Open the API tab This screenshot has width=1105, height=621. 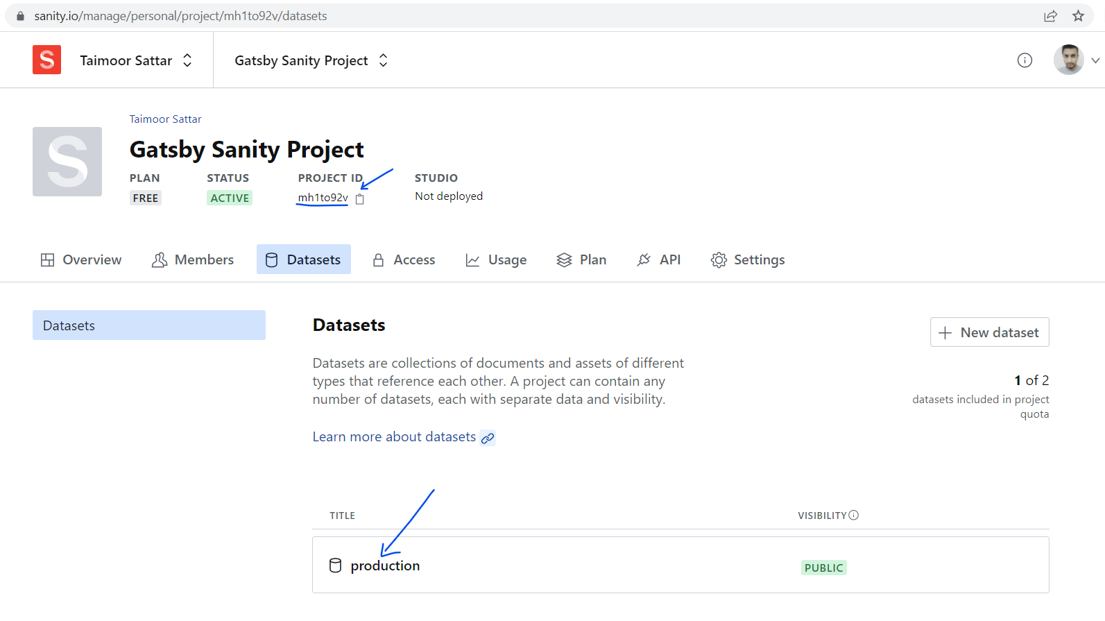tap(658, 260)
